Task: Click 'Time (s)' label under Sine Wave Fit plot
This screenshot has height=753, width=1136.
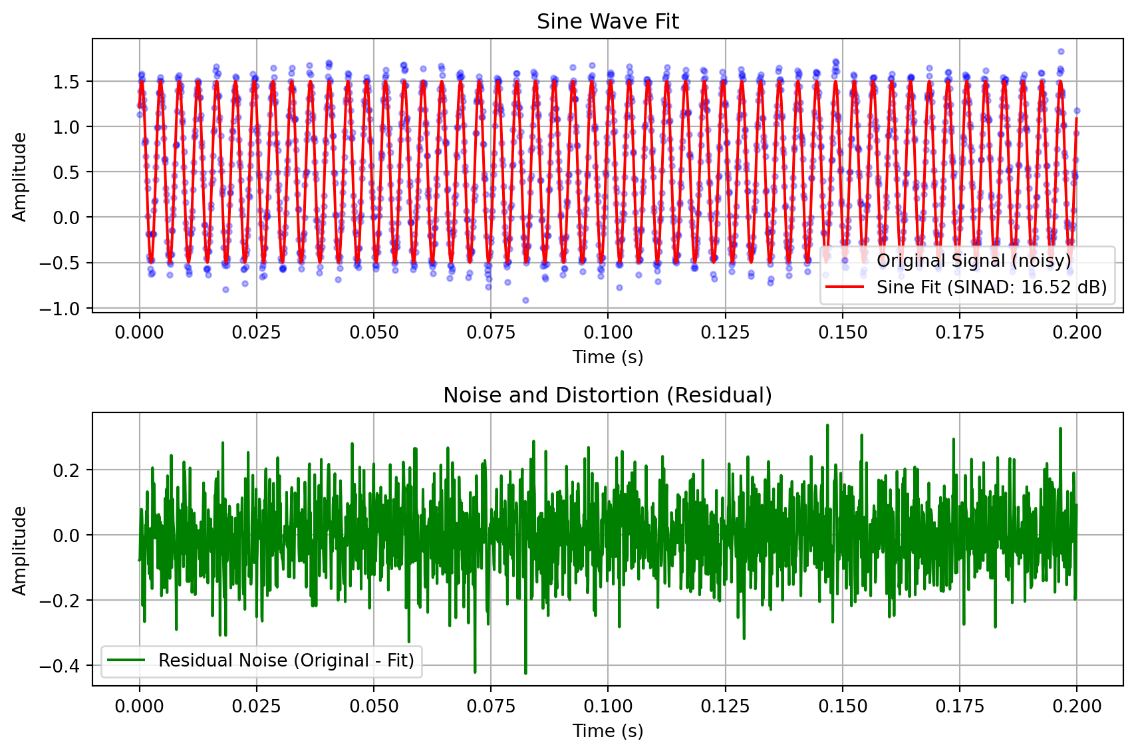Action: (x=607, y=357)
